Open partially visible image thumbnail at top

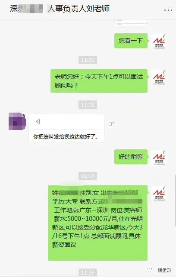pyautogui.click(x=131, y=22)
